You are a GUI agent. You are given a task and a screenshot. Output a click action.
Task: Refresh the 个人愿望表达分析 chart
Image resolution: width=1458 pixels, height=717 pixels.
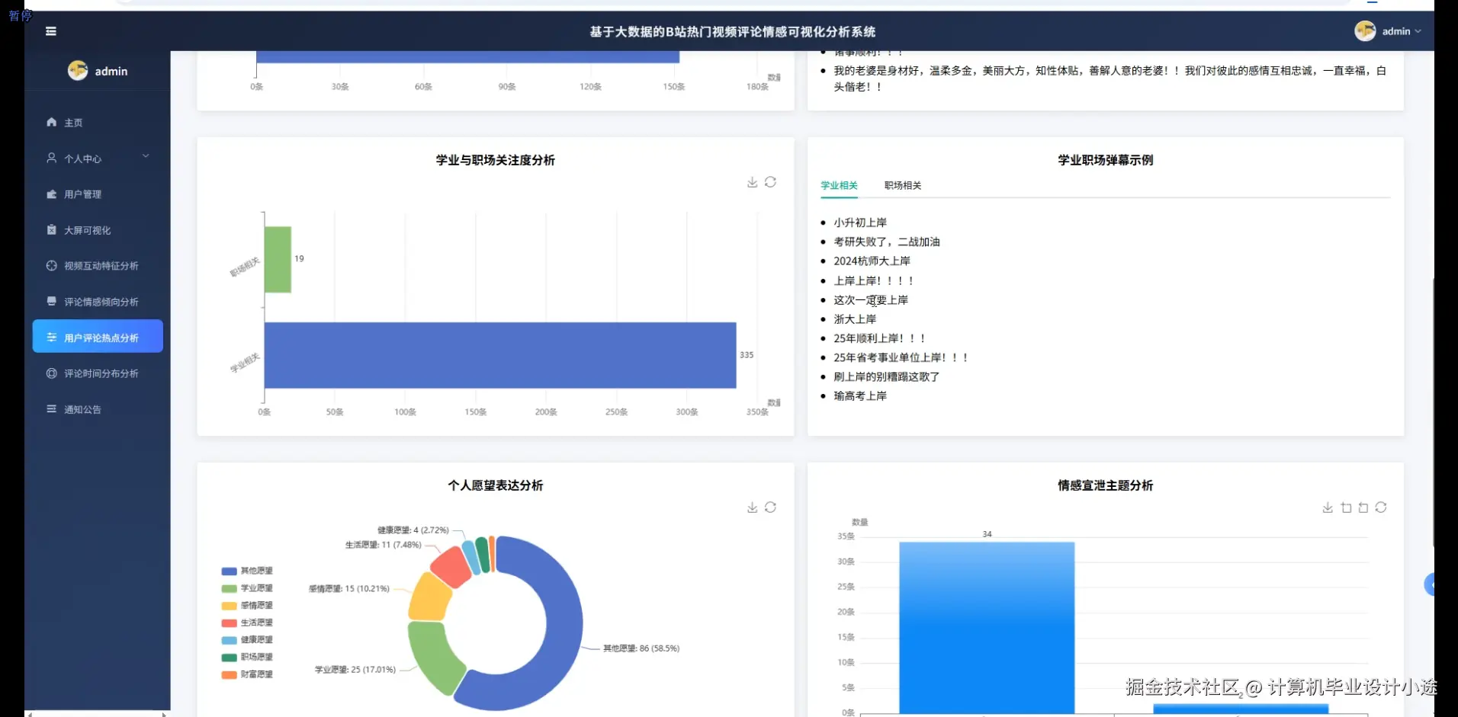pyautogui.click(x=771, y=507)
